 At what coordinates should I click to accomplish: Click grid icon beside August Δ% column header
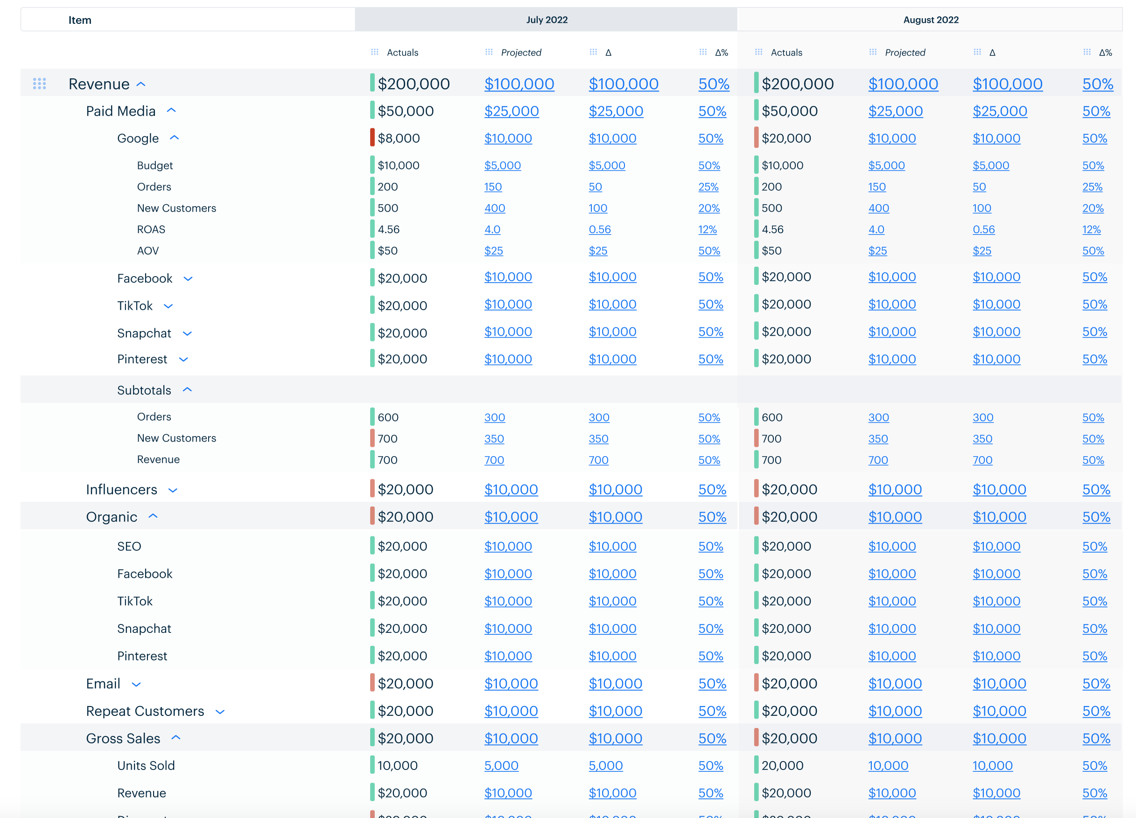(1087, 52)
